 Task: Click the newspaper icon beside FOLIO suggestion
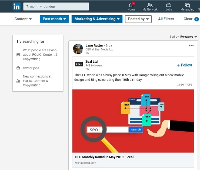(x=18, y=55)
